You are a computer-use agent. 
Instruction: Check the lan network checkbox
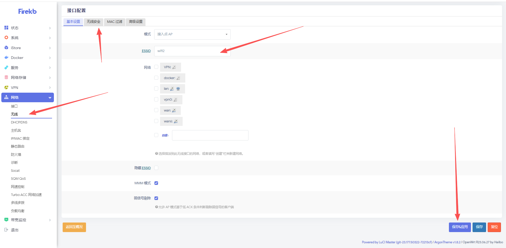[156, 88]
